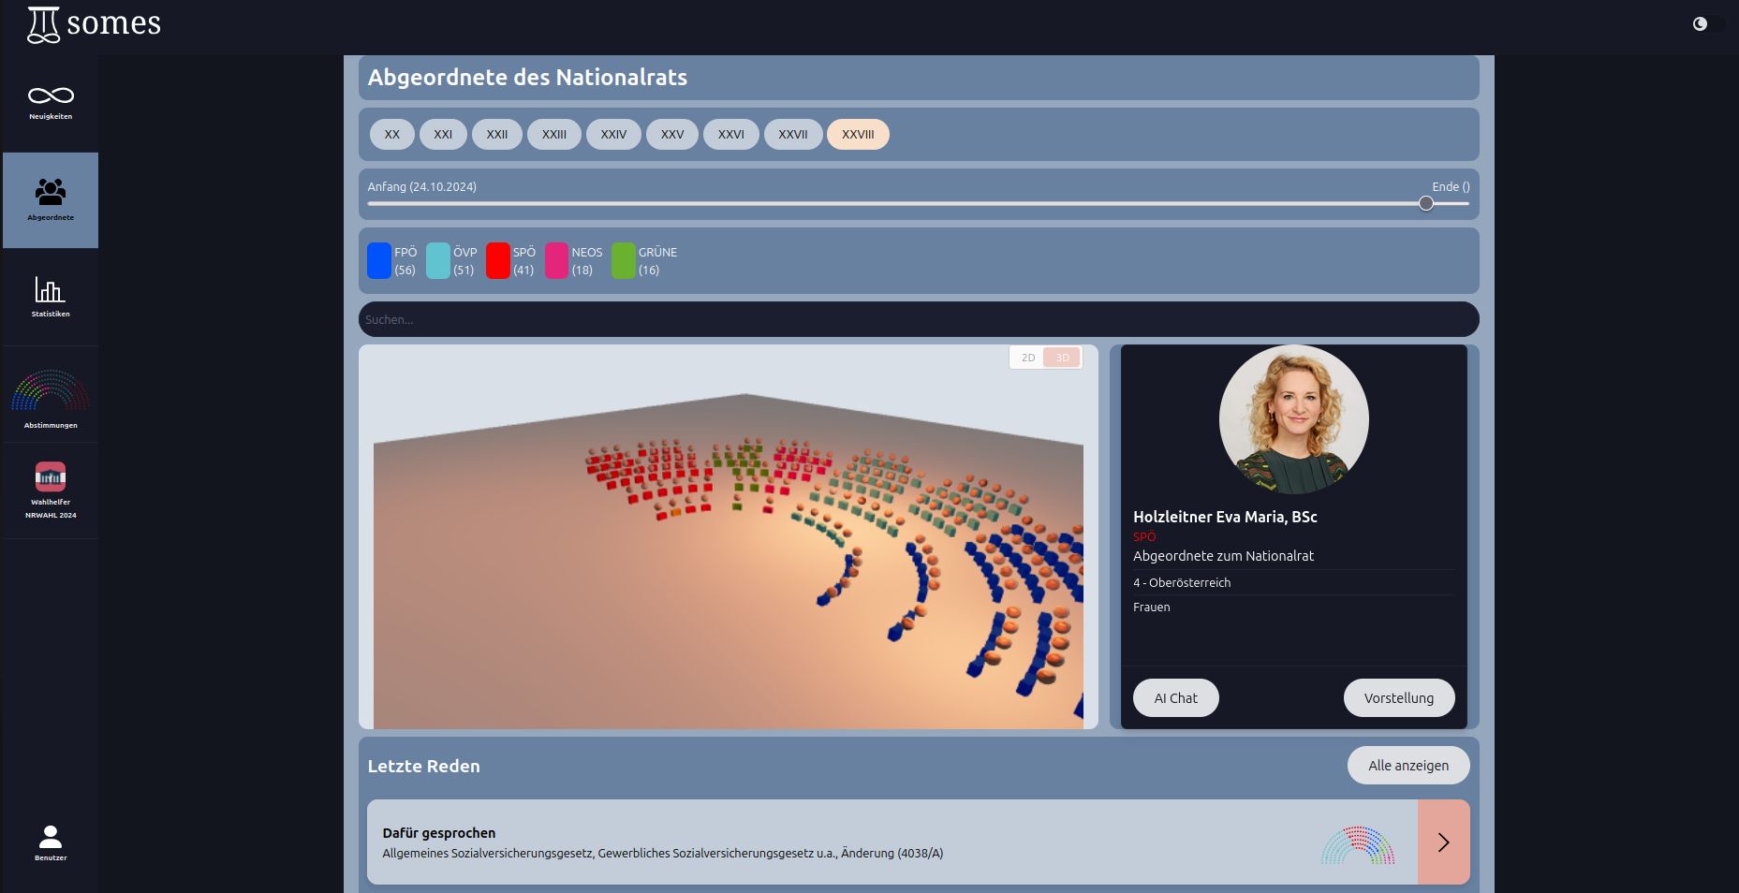Viewport: 1739px width, 893px height.
Task: Select legislative period XXIV tab
Action: [613, 135]
